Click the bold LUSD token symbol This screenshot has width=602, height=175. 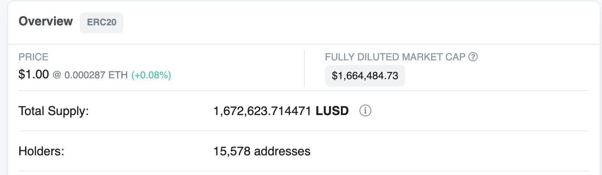[x=332, y=111]
